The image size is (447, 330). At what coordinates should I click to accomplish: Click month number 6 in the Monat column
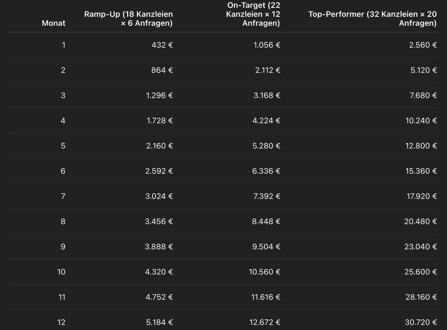(63, 171)
